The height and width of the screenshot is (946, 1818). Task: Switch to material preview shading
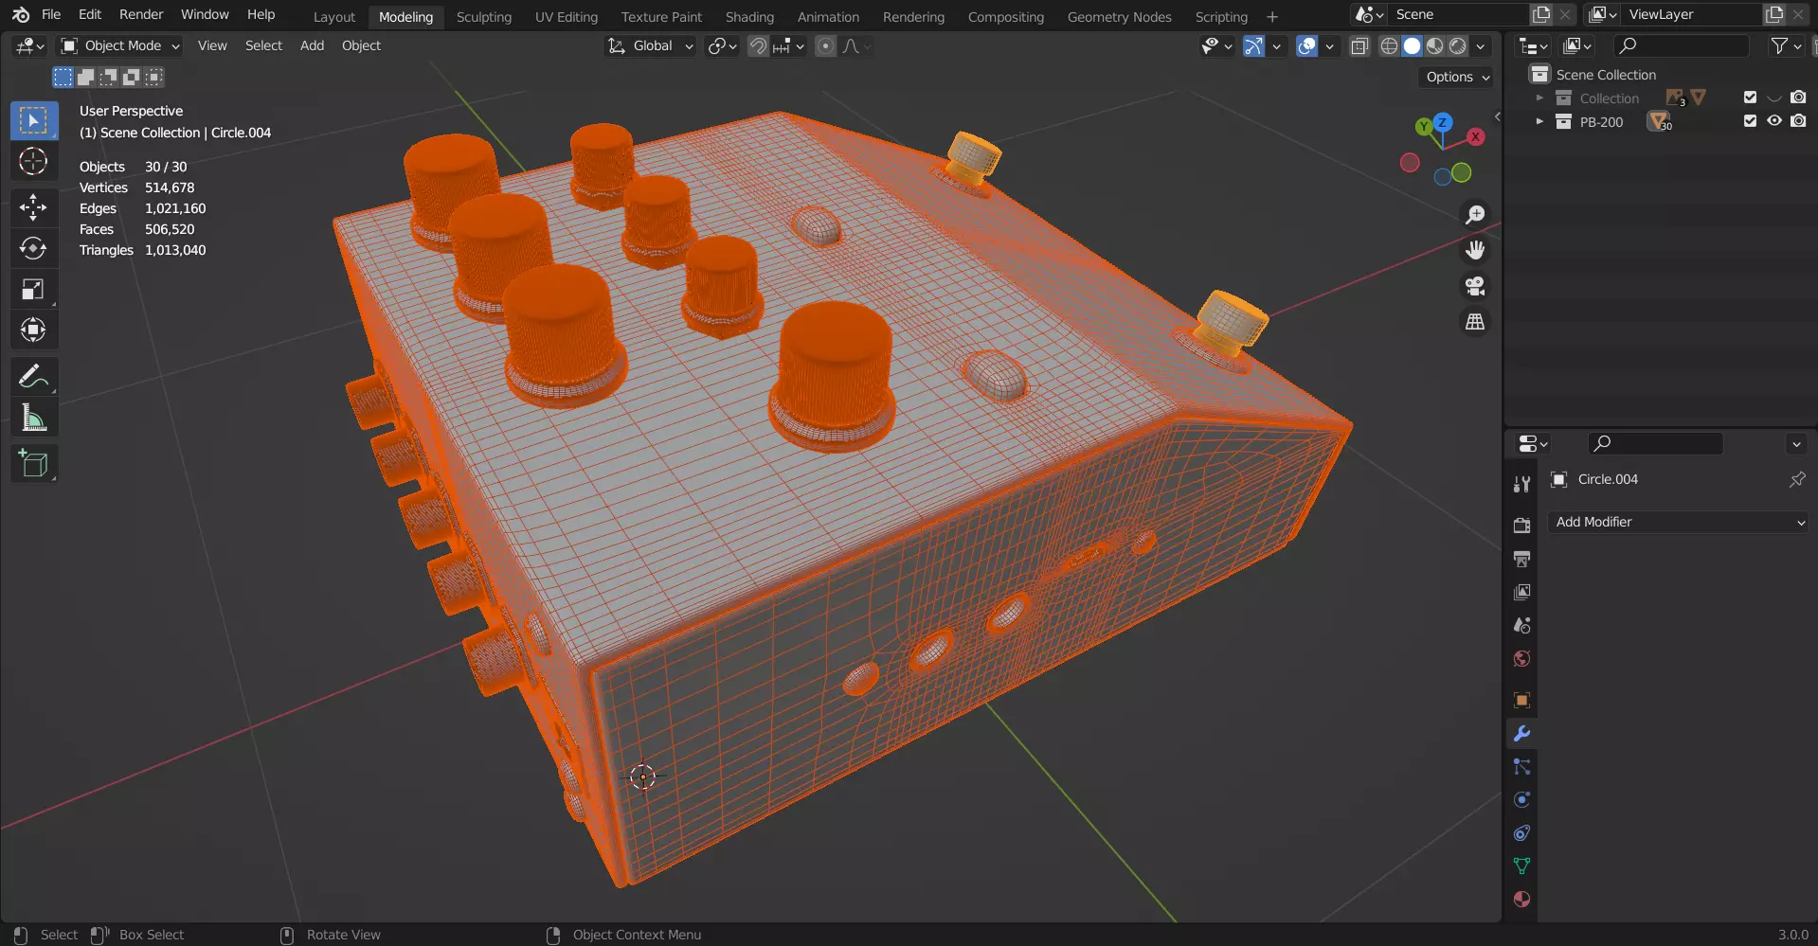coord(1435,45)
